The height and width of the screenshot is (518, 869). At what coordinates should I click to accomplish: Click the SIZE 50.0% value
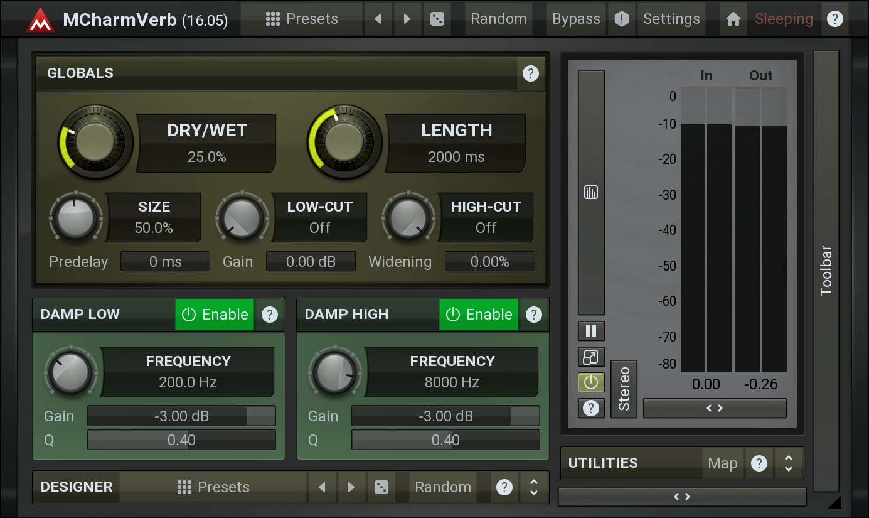154,228
